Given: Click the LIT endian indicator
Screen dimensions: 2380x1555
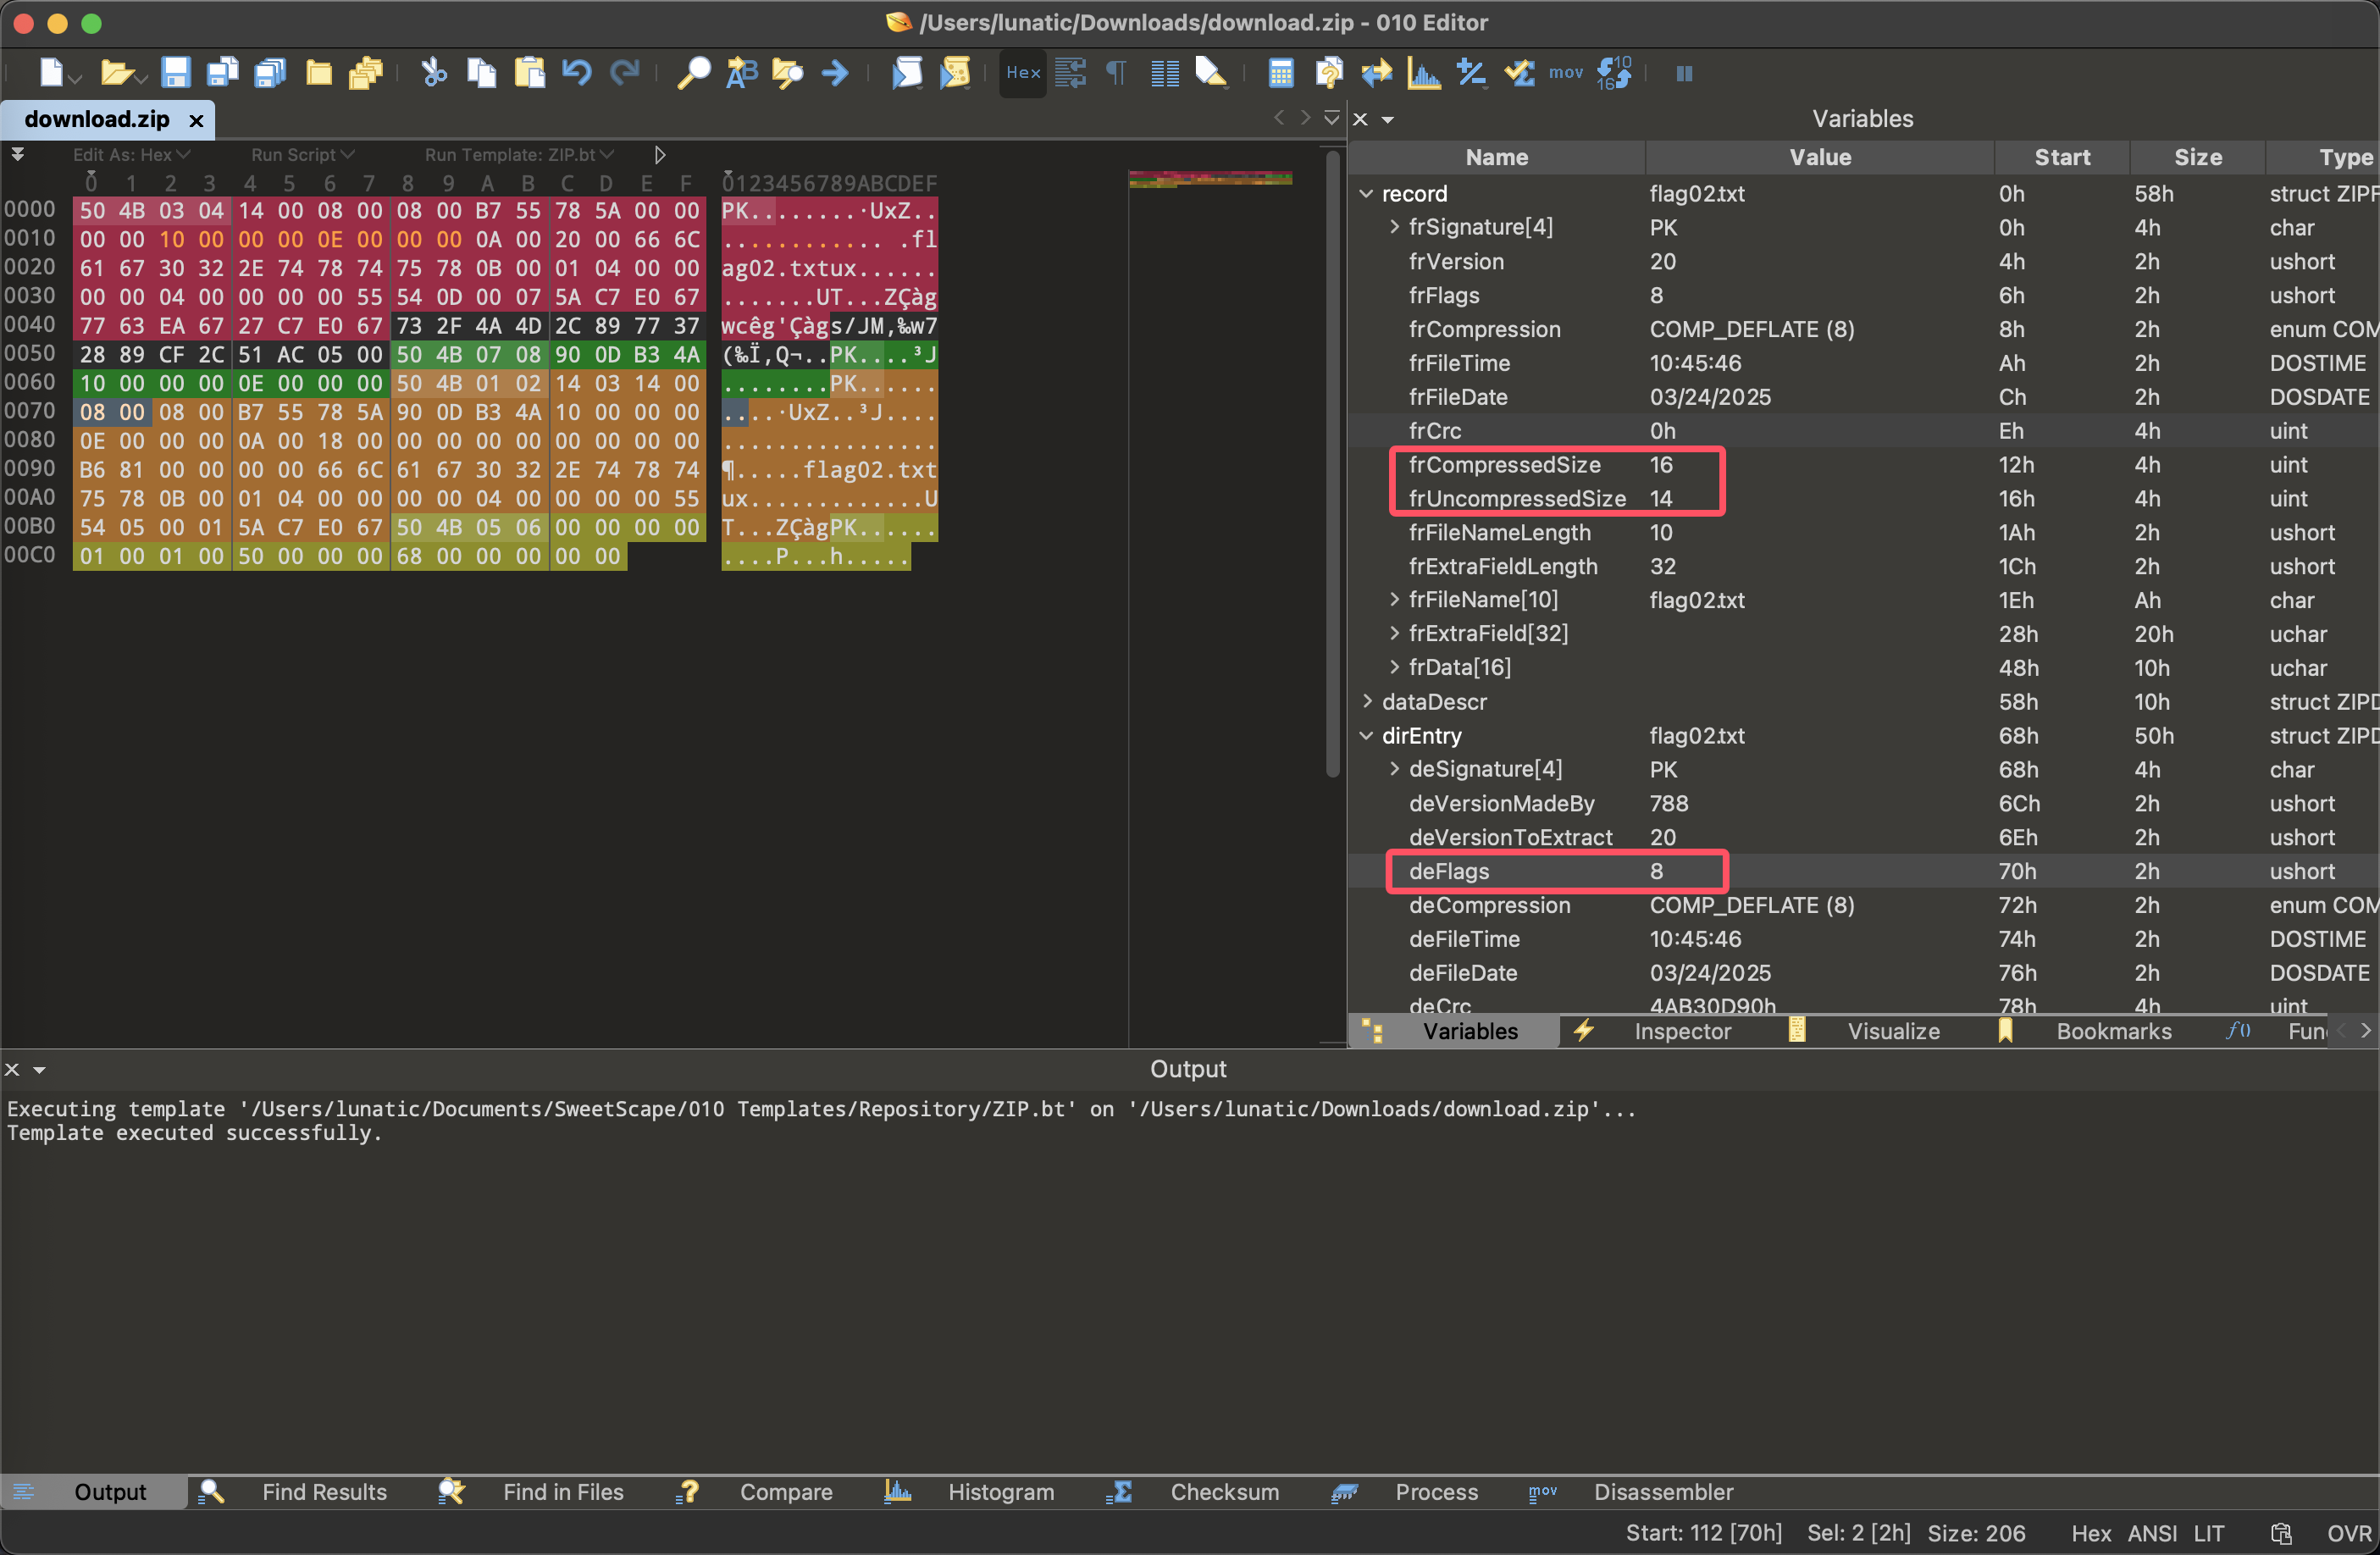Looking at the screenshot, I should pos(2209,1534).
